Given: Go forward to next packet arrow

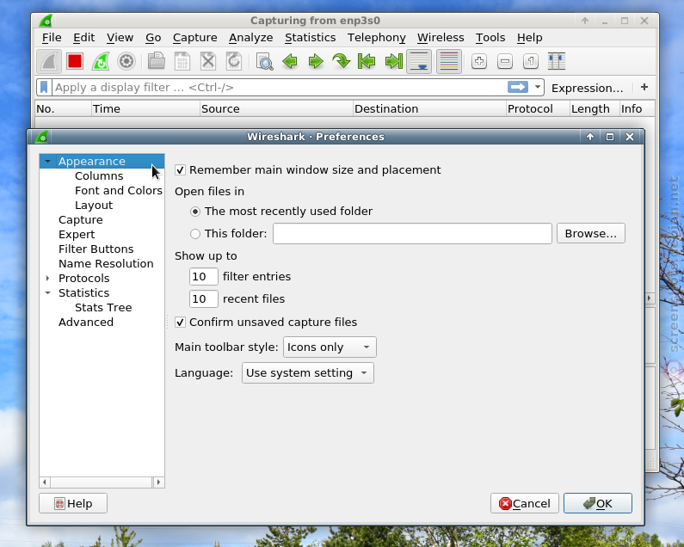Looking at the screenshot, I should [x=316, y=62].
